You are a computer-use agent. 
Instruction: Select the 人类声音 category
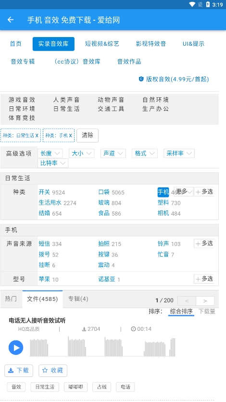coord(66,100)
